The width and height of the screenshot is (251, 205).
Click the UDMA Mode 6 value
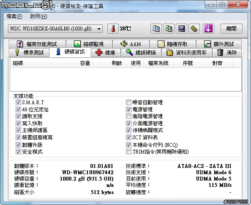point(214,172)
